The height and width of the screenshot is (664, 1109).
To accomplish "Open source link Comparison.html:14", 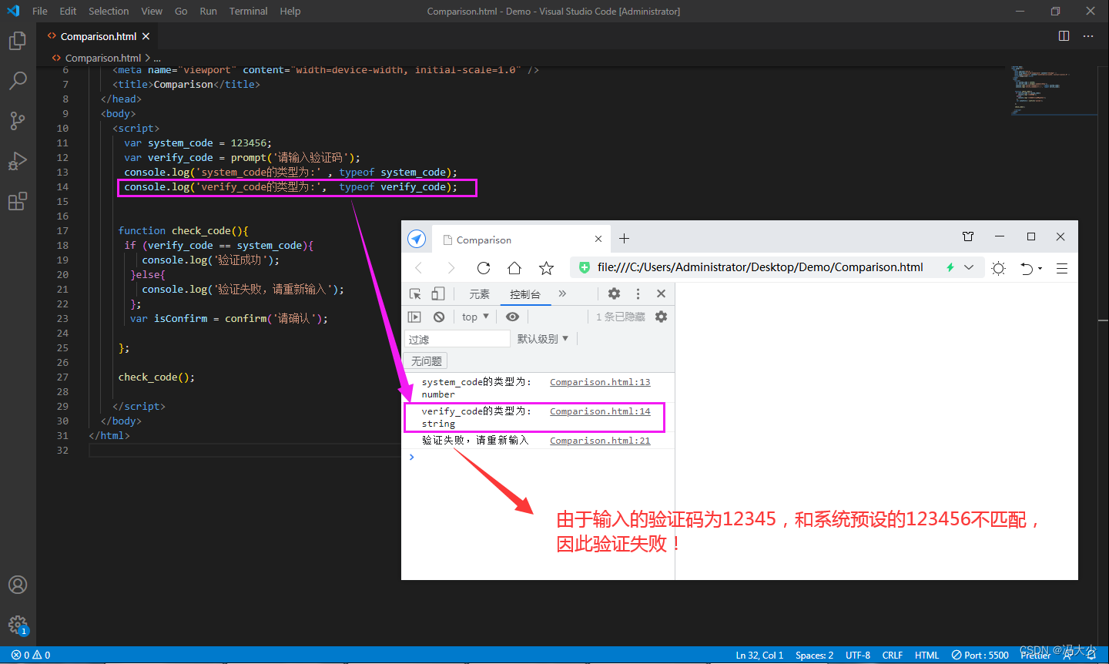I will tap(600, 411).
